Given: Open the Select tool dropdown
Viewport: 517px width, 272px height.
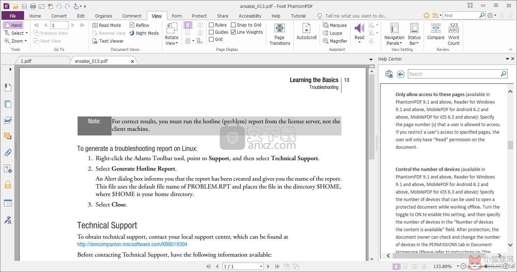Looking at the screenshot, I should tap(26, 33).
